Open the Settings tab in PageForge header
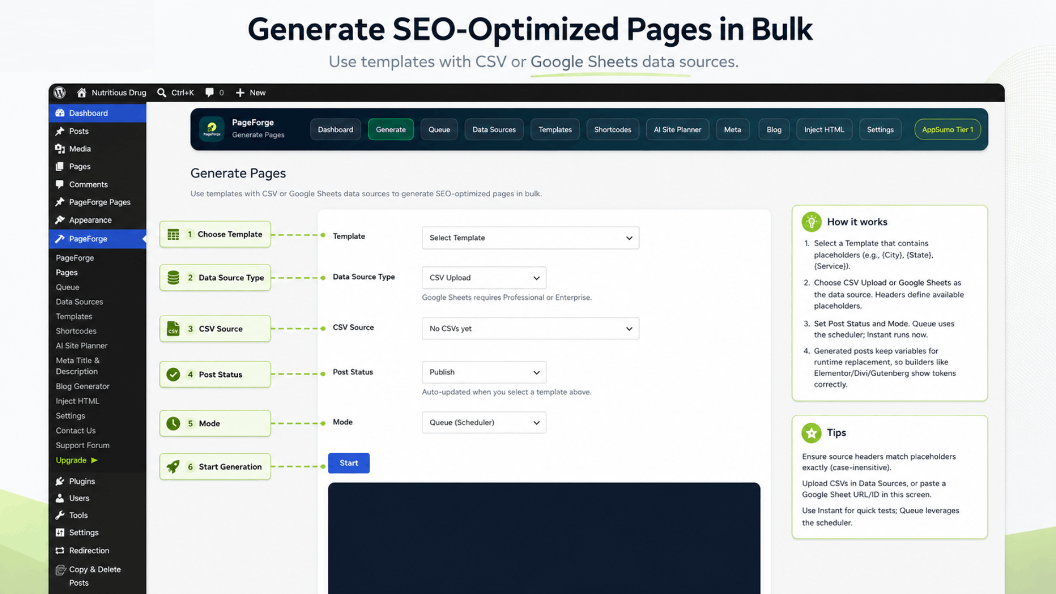Screen dimensions: 1056x594 [880, 129]
